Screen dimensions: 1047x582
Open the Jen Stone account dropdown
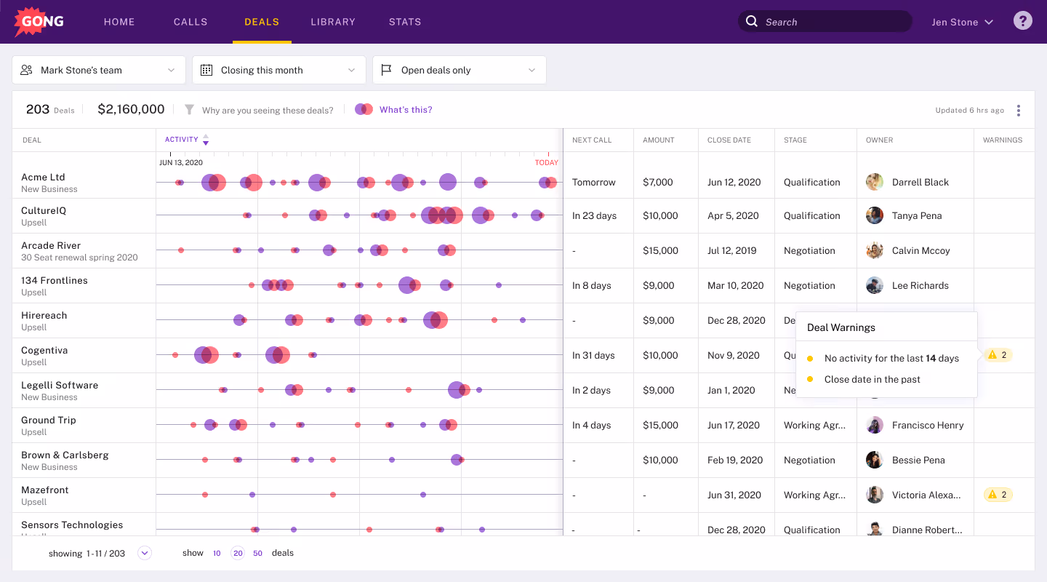tap(961, 22)
